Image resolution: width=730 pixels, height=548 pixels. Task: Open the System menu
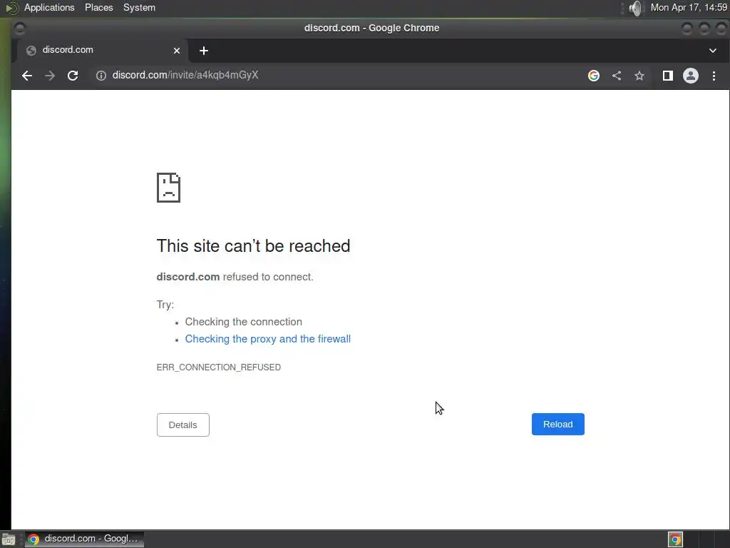139,7
